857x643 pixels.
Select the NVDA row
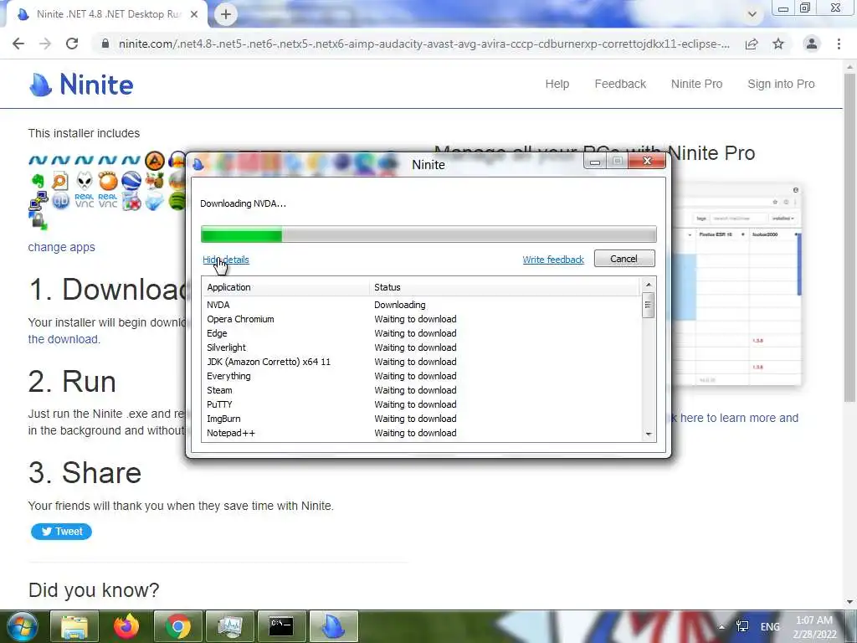tap(421, 305)
